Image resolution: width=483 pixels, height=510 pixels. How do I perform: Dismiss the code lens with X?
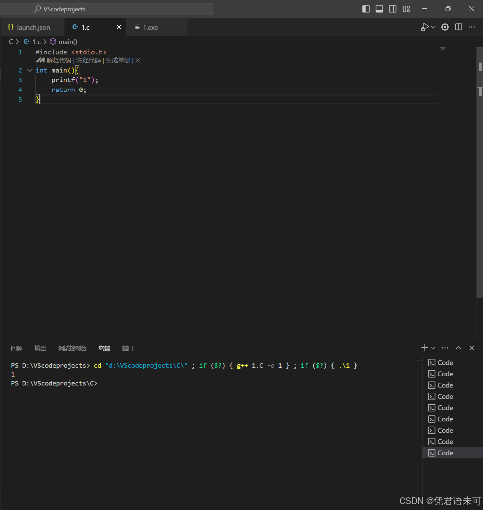138,61
